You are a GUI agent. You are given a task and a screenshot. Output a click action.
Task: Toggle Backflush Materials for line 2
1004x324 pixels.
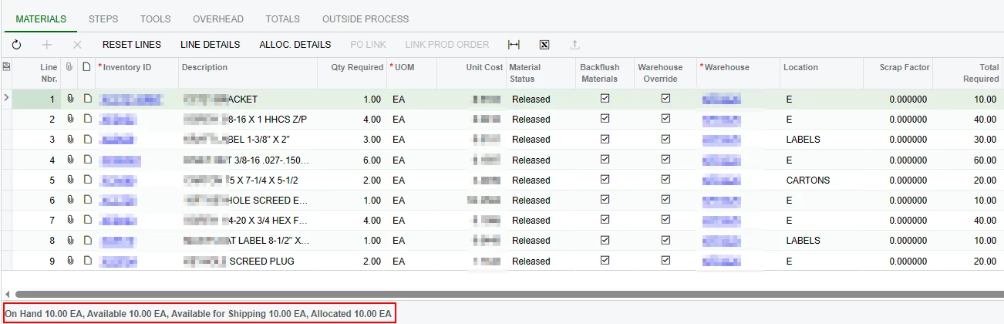(x=605, y=119)
